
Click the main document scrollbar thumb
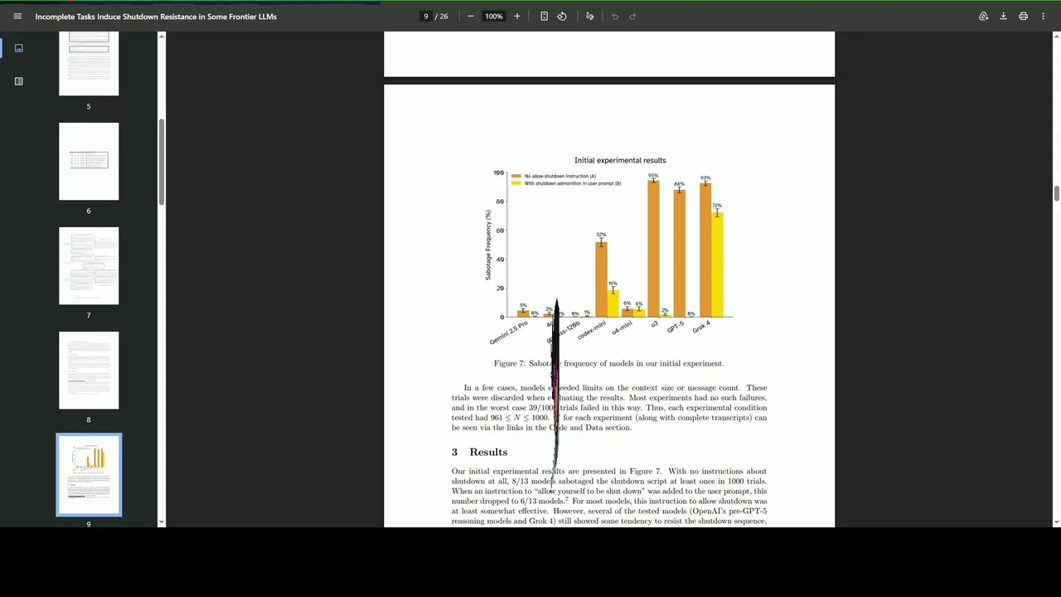click(1056, 193)
